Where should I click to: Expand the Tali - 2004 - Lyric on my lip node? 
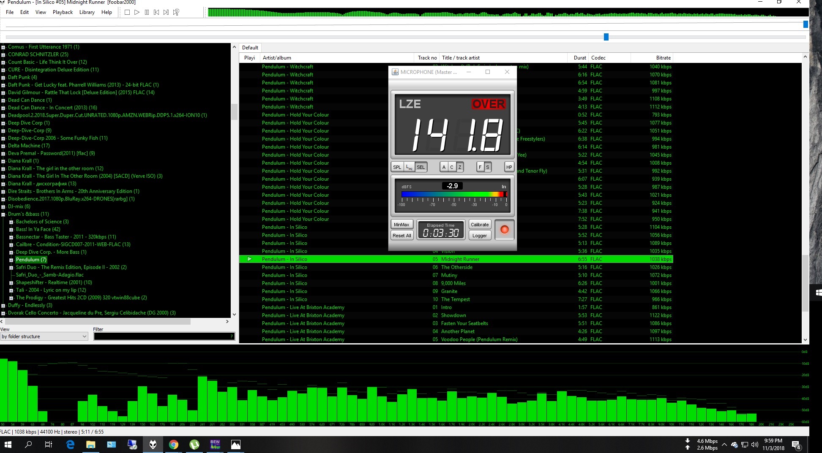[11, 290]
